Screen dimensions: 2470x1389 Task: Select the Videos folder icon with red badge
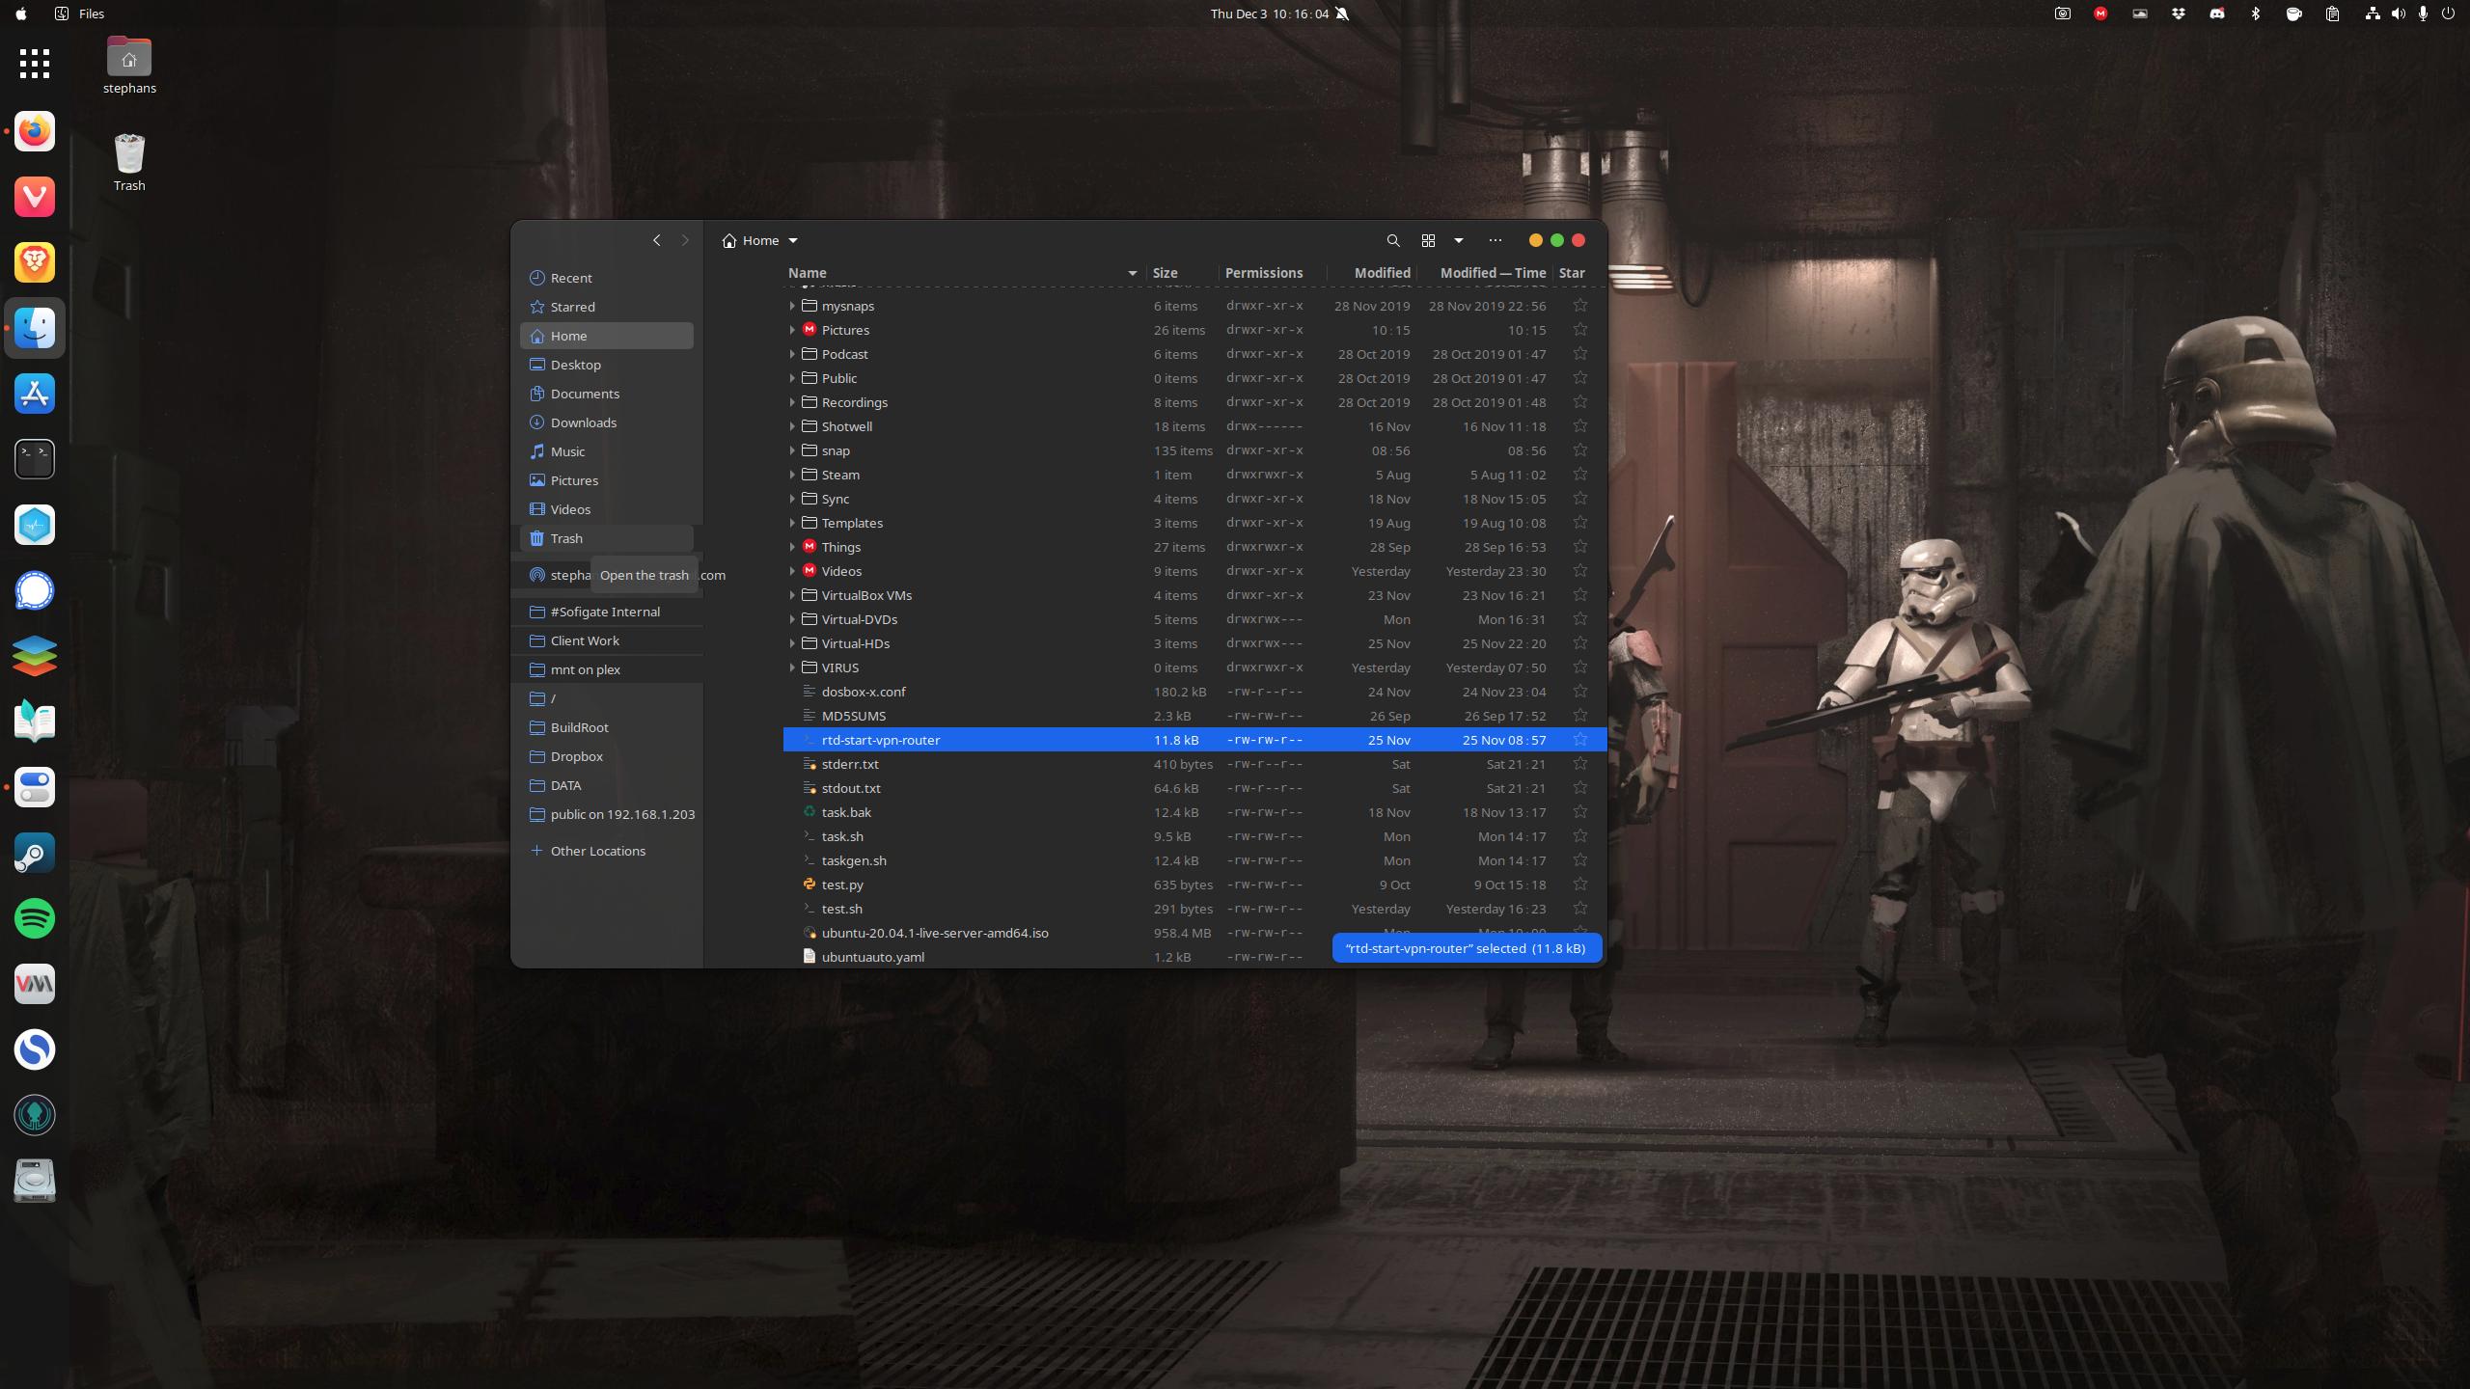(810, 571)
